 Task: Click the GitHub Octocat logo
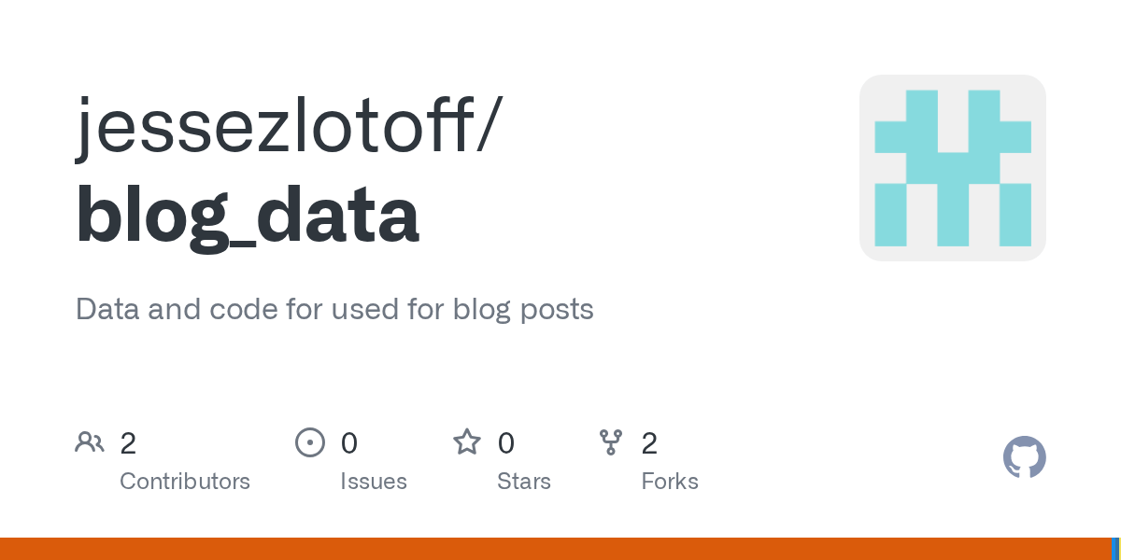click(x=1025, y=457)
